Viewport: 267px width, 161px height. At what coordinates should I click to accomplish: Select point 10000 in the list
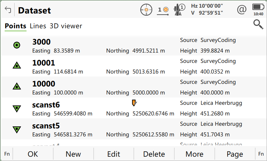pyautogui.click(x=100, y=87)
